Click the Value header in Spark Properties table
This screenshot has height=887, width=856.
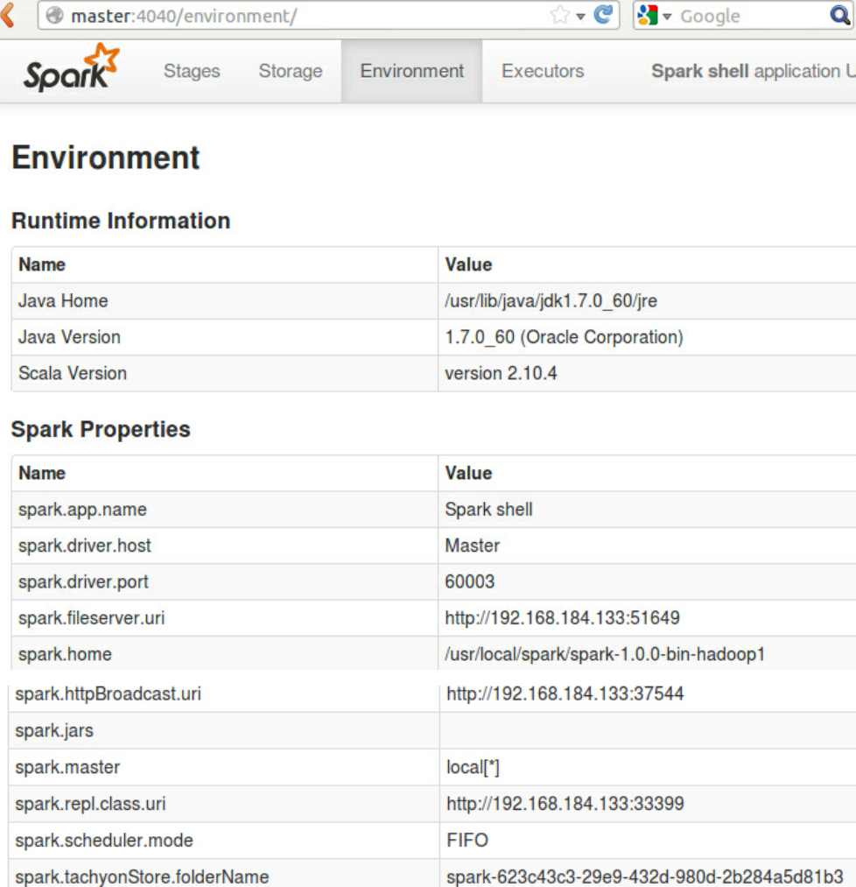(468, 473)
